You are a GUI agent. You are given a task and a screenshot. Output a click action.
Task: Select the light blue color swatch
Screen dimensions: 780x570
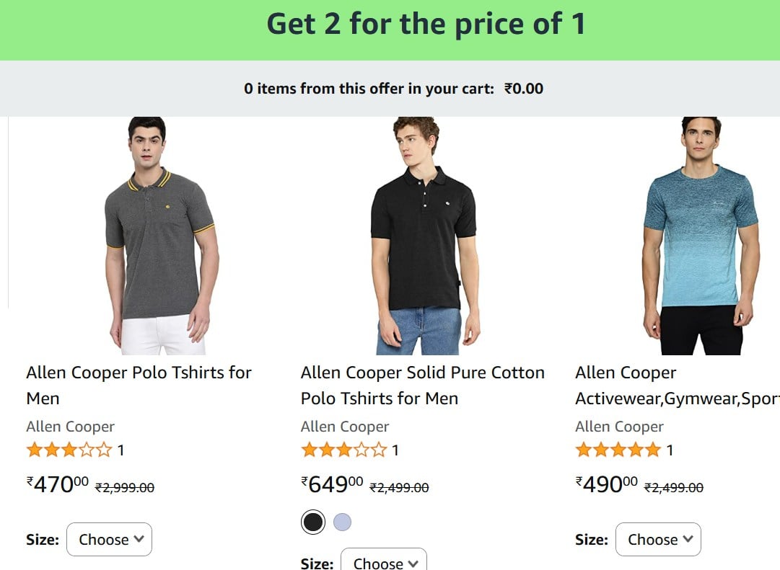point(342,522)
